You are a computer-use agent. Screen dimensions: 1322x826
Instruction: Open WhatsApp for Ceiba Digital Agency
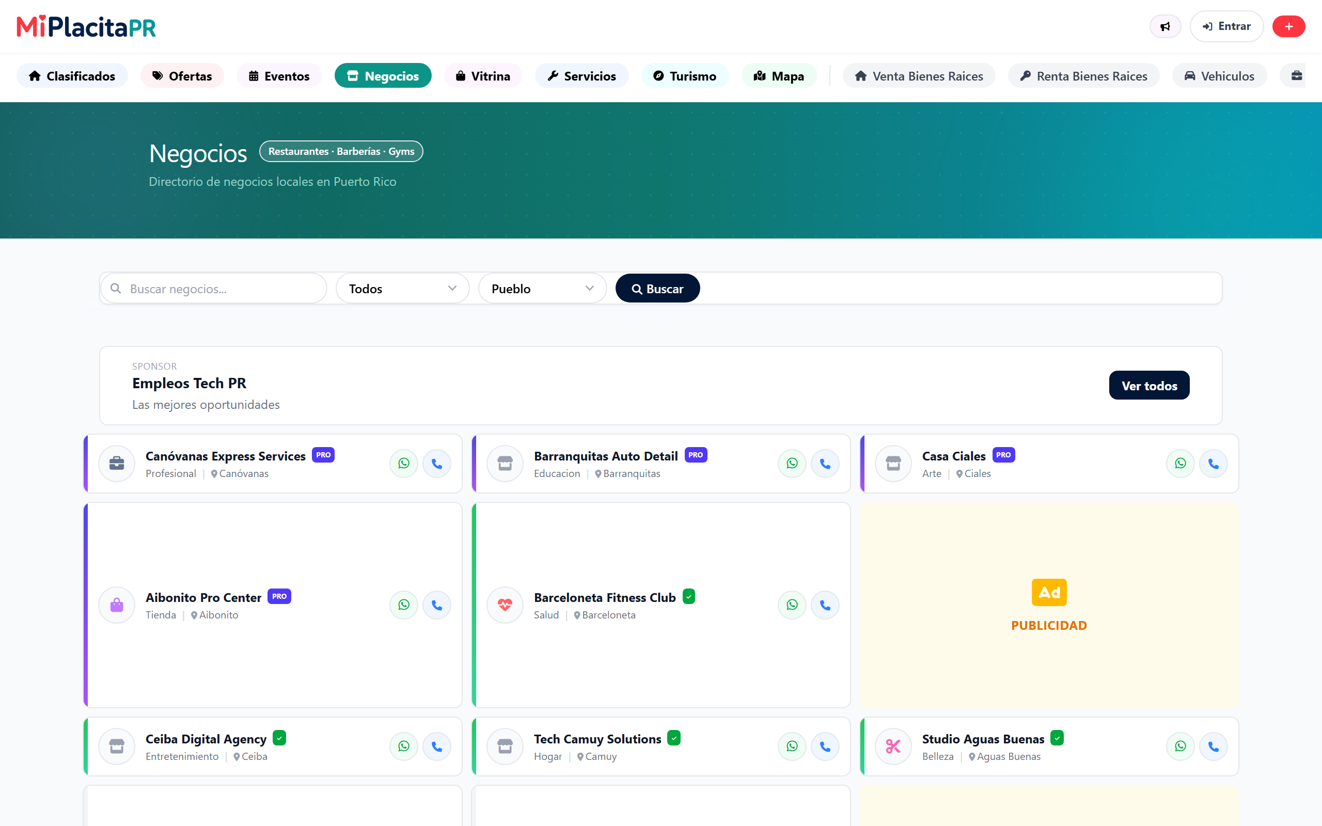click(x=404, y=746)
